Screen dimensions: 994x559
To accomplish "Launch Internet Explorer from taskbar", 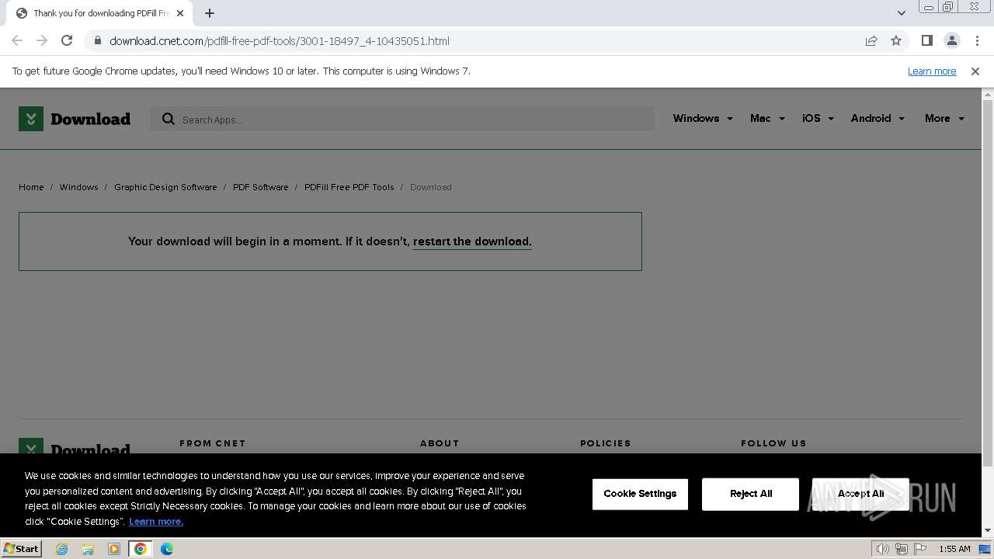I will click(x=61, y=549).
